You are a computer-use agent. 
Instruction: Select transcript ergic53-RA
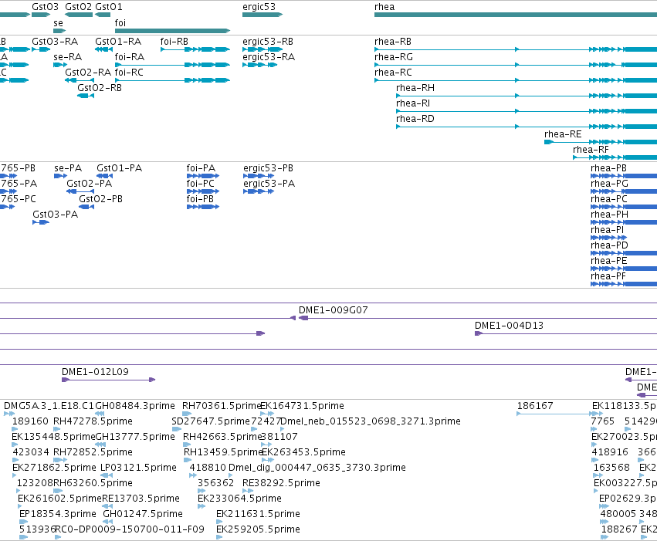269,57
